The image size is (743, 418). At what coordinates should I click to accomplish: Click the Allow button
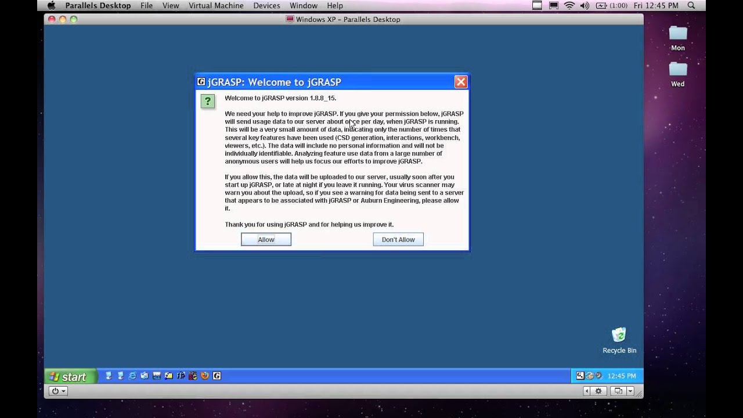click(x=266, y=239)
